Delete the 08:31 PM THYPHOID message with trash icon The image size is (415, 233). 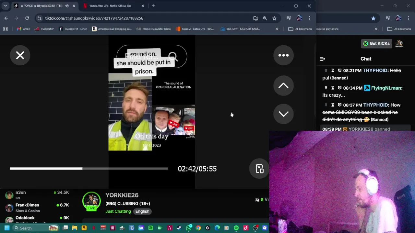point(326,71)
